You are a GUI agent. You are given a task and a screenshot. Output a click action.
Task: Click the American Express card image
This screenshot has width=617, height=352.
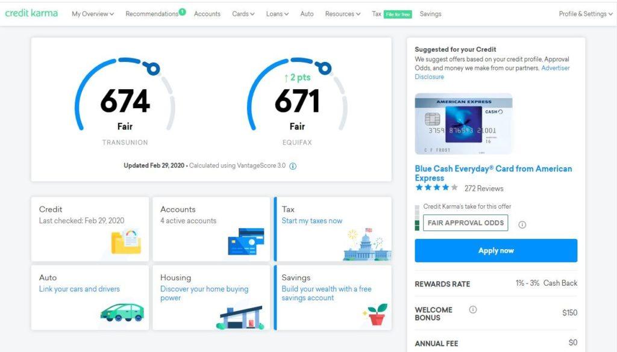pyautogui.click(x=463, y=124)
